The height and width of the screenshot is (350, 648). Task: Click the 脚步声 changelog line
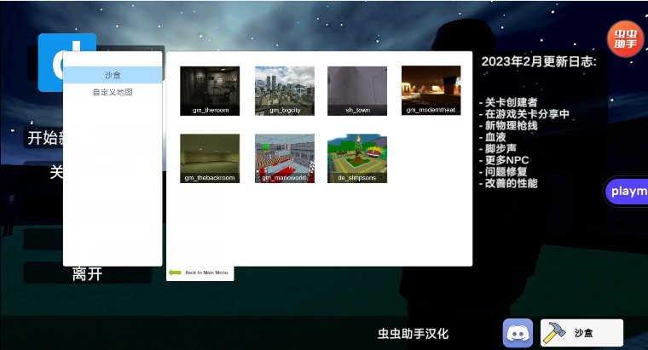[498, 148]
